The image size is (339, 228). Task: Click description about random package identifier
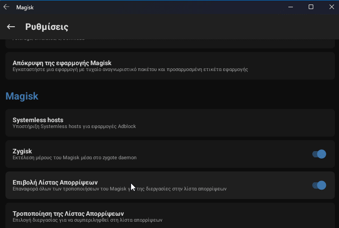[130, 69]
